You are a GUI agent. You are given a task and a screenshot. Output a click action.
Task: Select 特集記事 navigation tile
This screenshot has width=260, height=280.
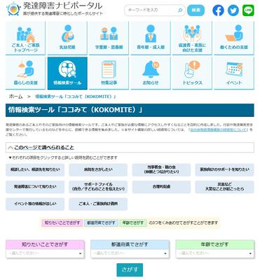[109, 73]
